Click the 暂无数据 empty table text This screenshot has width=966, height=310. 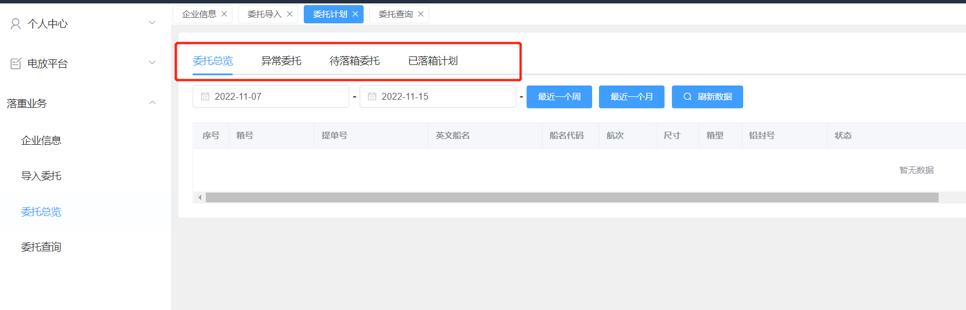916,170
